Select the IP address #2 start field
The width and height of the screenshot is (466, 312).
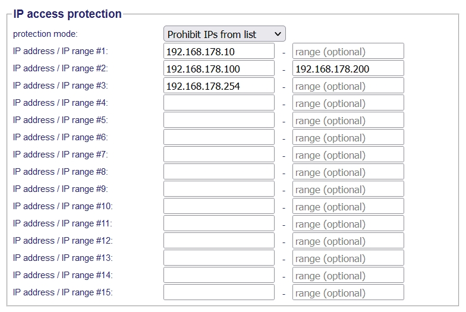(219, 69)
